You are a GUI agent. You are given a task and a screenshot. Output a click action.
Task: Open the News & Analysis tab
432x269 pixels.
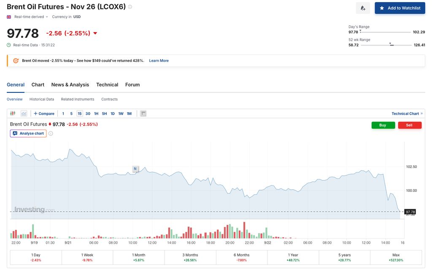pyautogui.click(x=70, y=85)
